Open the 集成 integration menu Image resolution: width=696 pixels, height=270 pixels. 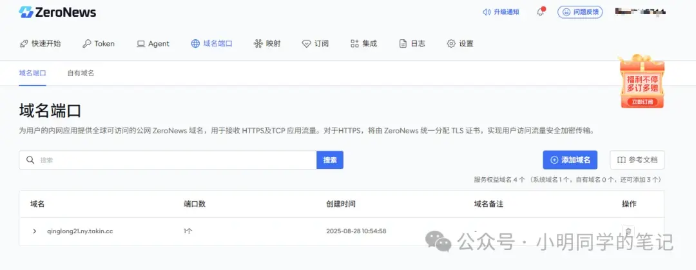[363, 44]
